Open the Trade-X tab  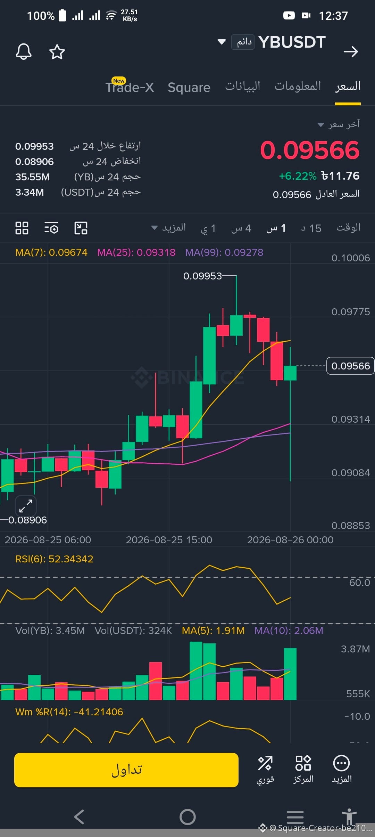tap(130, 87)
